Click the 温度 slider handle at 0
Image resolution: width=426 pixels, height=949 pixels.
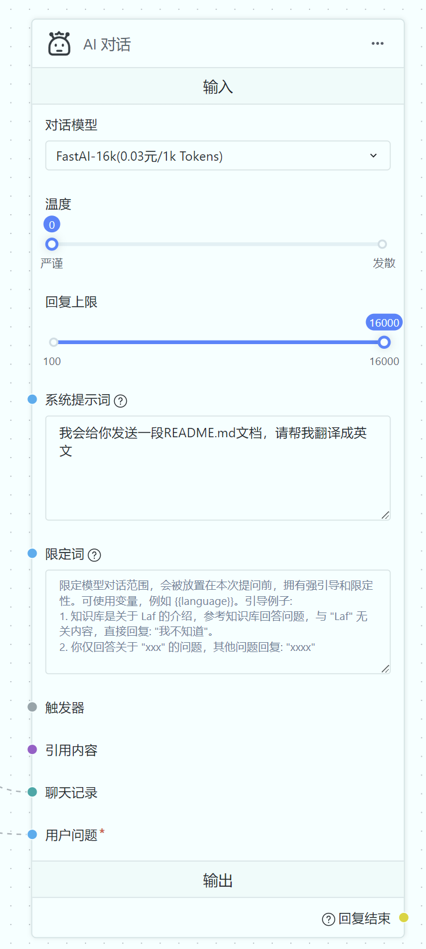(52, 244)
